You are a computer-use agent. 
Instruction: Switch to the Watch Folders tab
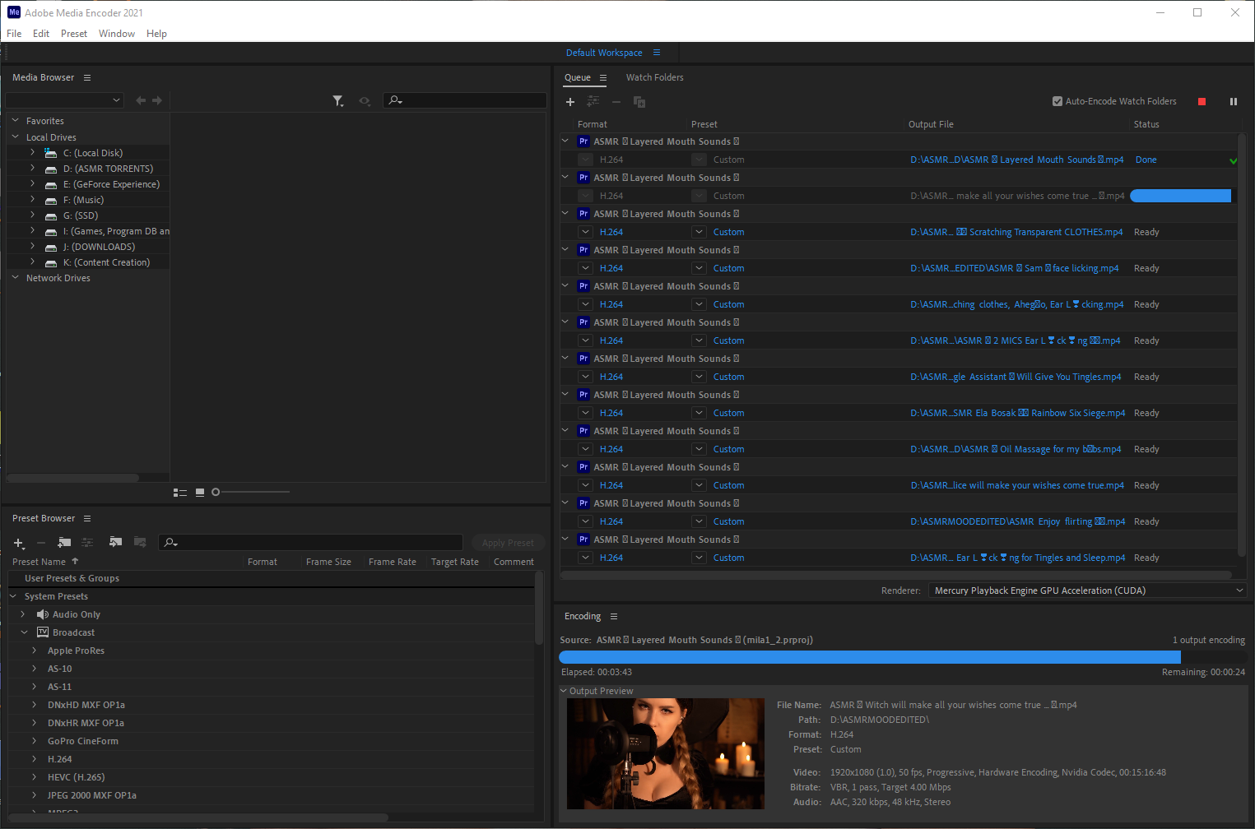654,78
